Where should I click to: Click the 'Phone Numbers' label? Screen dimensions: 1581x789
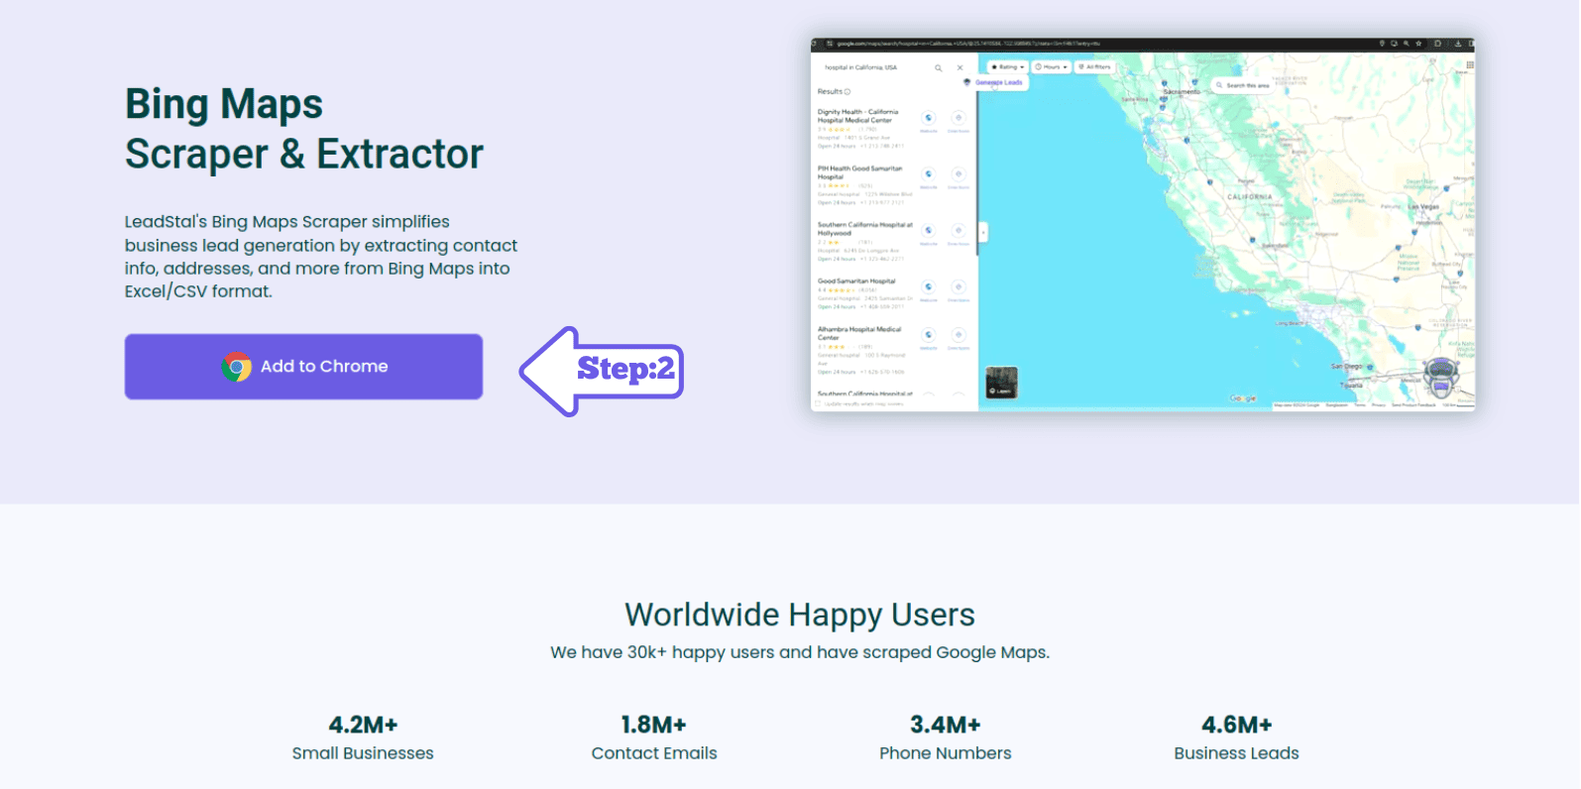pos(946,753)
